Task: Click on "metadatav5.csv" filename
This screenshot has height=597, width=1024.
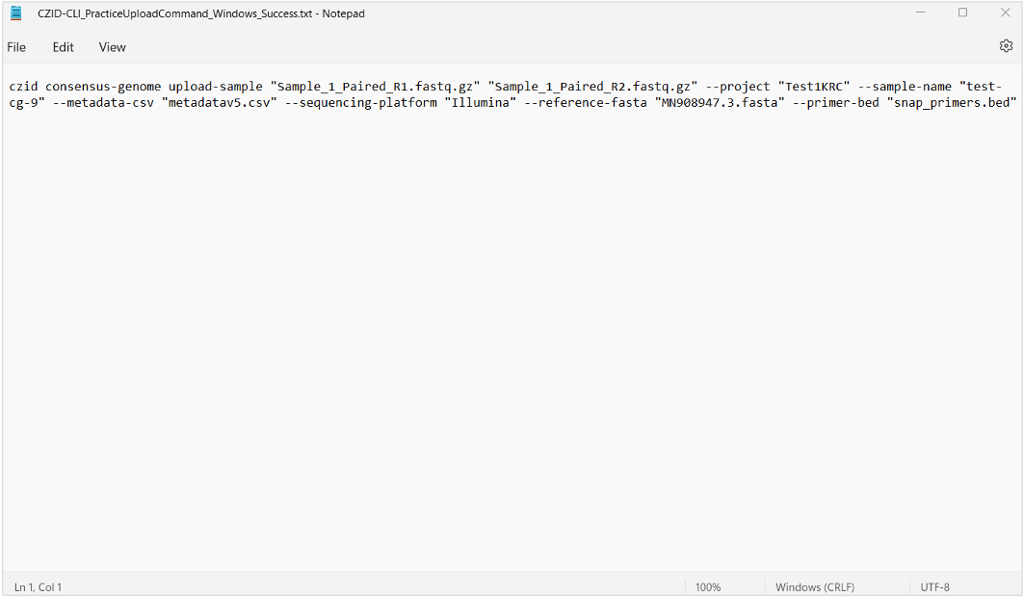Action: (220, 103)
